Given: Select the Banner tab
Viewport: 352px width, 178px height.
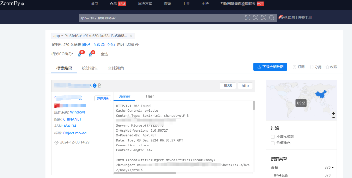Looking at the screenshot, I should pyautogui.click(x=125, y=96).
